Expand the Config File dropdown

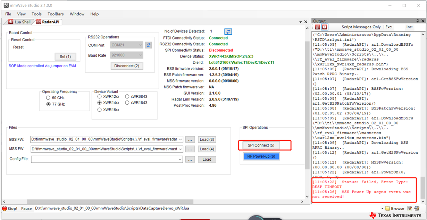(180, 159)
